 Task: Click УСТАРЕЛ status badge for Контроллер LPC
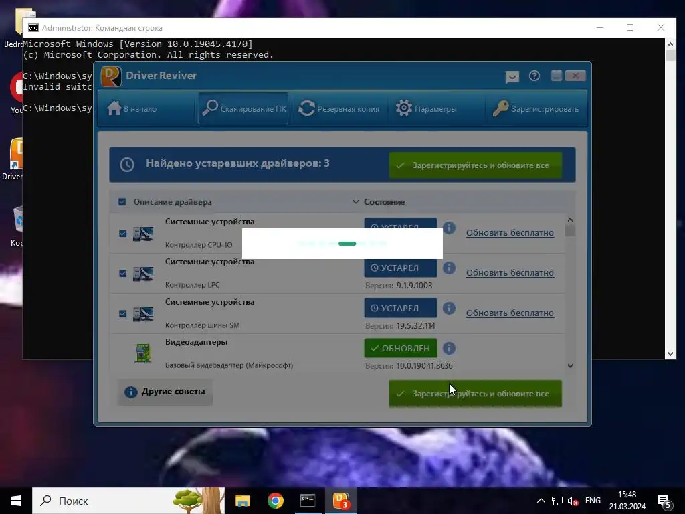click(x=401, y=268)
